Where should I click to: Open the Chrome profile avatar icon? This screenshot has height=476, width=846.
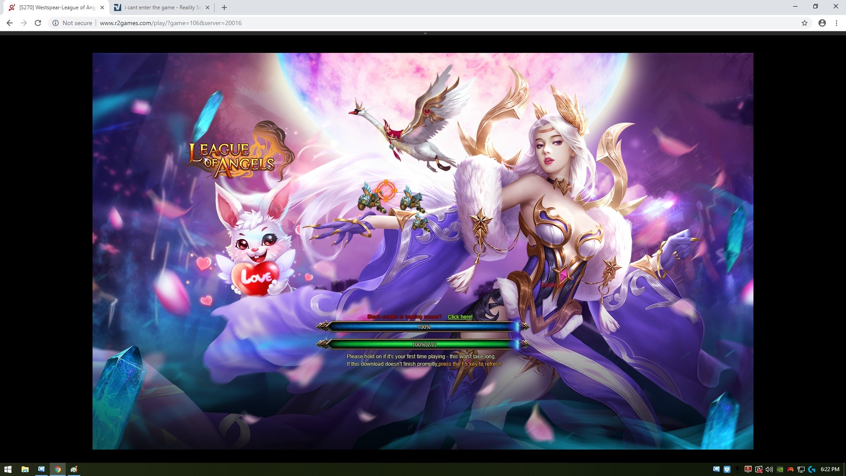(822, 23)
